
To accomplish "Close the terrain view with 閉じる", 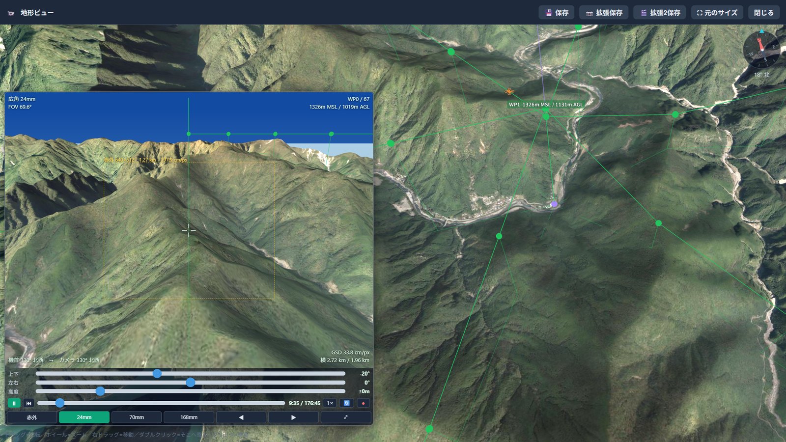I will click(764, 13).
